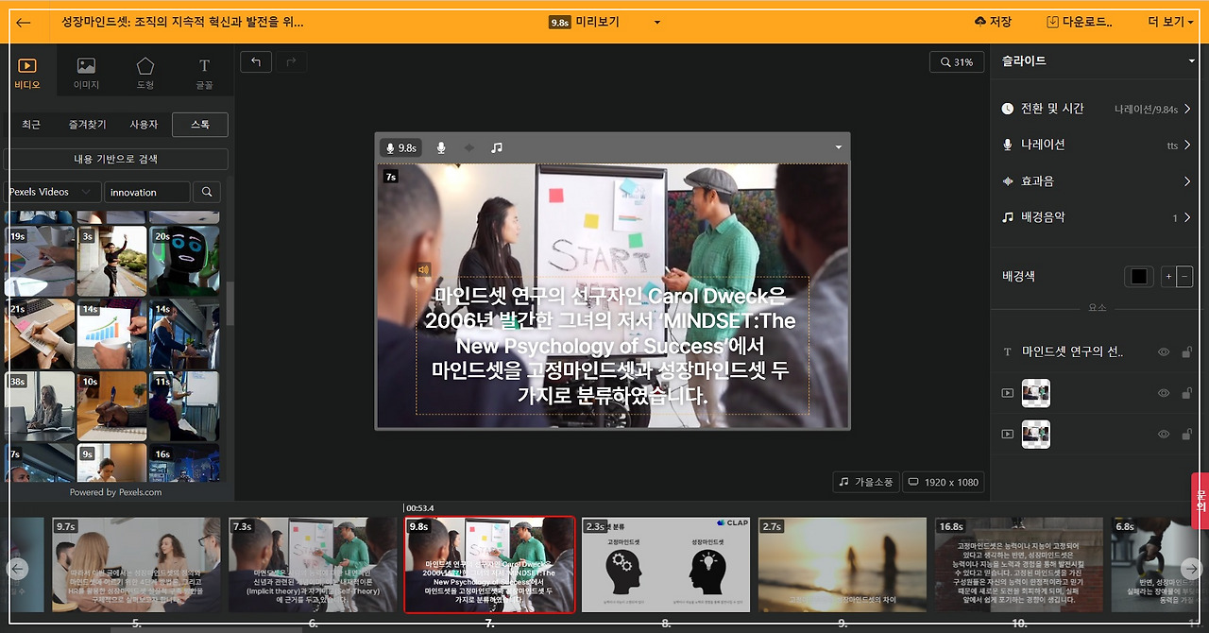Toggle visibility of 마인드셋 연구의 text element
Image resolution: width=1209 pixels, height=633 pixels.
click(1164, 351)
